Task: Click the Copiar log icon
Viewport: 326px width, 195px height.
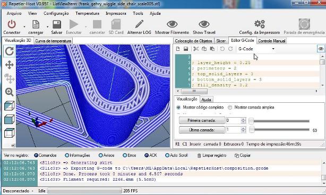Action: (x=237, y=155)
